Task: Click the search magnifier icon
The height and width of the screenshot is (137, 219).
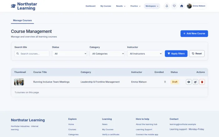Action: click(18, 53)
